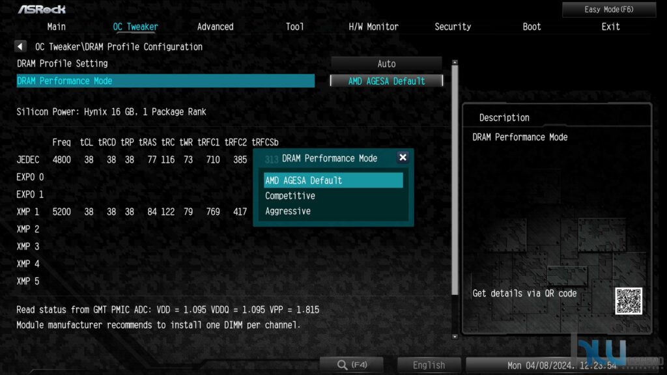
Task: Click the vertical scrollbar thumb
Action: pyautogui.click(x=455, y=180)
